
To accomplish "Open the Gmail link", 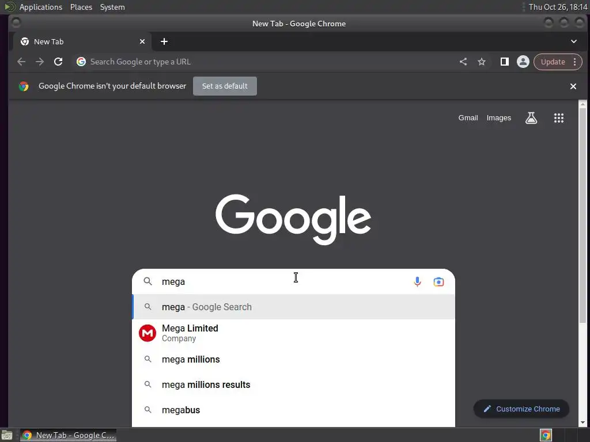I will 468,117.
